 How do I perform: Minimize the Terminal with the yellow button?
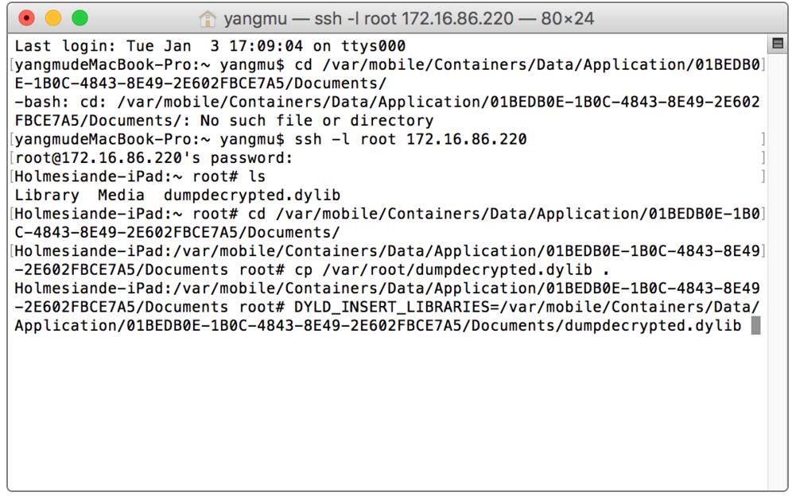53,17
